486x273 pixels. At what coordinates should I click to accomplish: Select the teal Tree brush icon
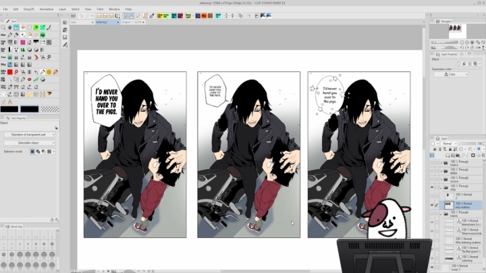pos(10,57)
